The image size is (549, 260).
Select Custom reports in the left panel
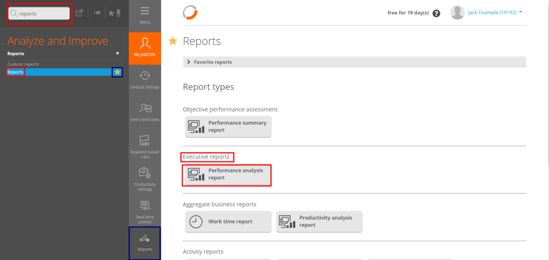coord(23,64)
